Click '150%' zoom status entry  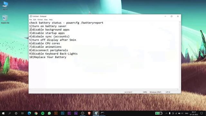145,92
